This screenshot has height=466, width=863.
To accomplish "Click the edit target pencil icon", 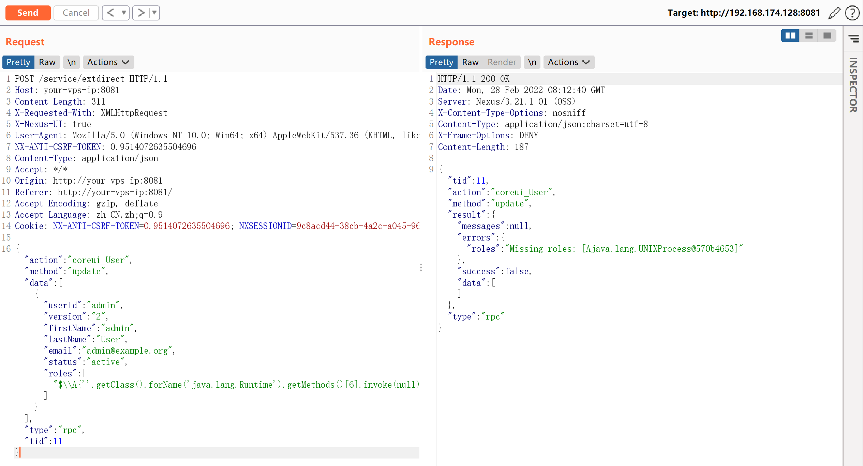I will pos(834,13).
